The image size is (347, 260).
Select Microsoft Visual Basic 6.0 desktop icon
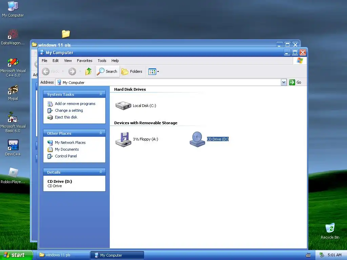[x=13, y=122]
